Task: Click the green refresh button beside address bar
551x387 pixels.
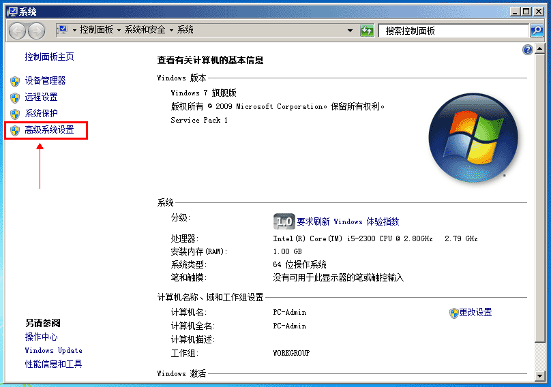Action: (367, 31)
